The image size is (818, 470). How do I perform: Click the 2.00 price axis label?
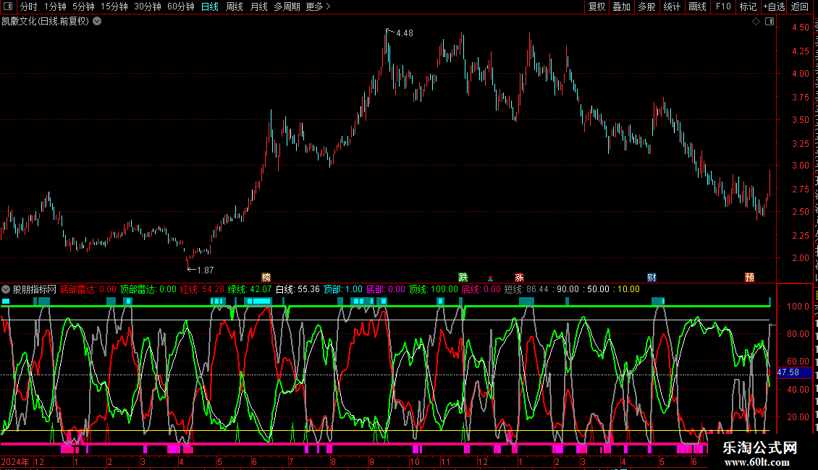800,258
